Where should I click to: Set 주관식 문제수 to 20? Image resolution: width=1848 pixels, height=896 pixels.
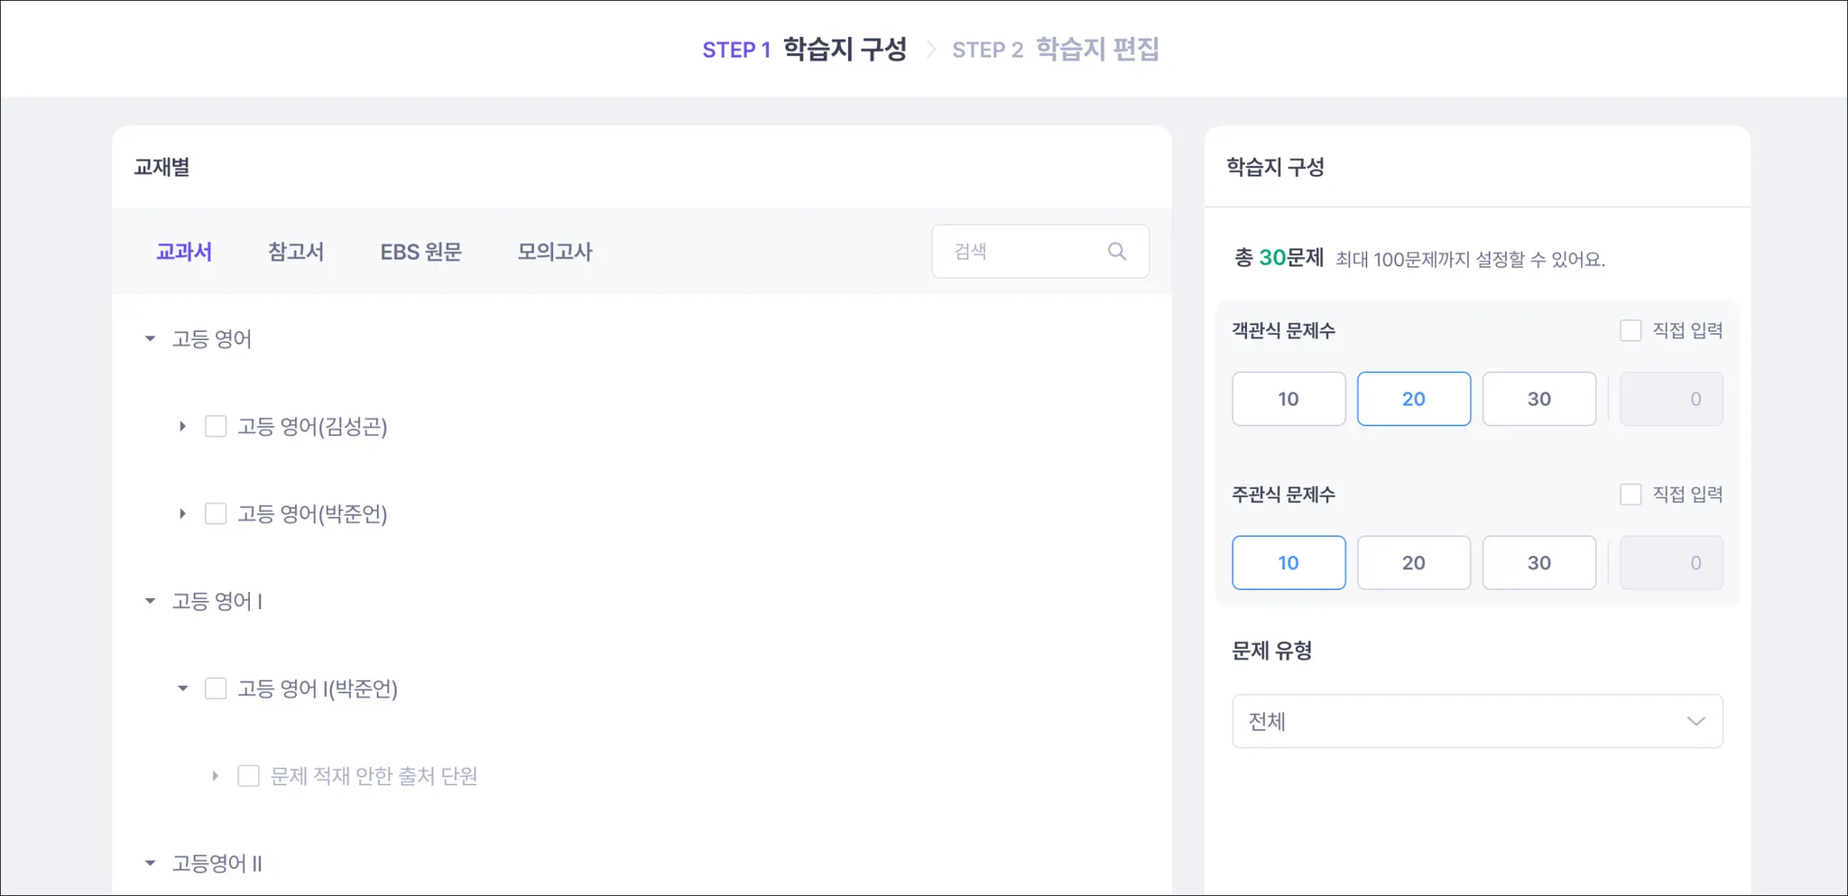[x=1413, y=563]
